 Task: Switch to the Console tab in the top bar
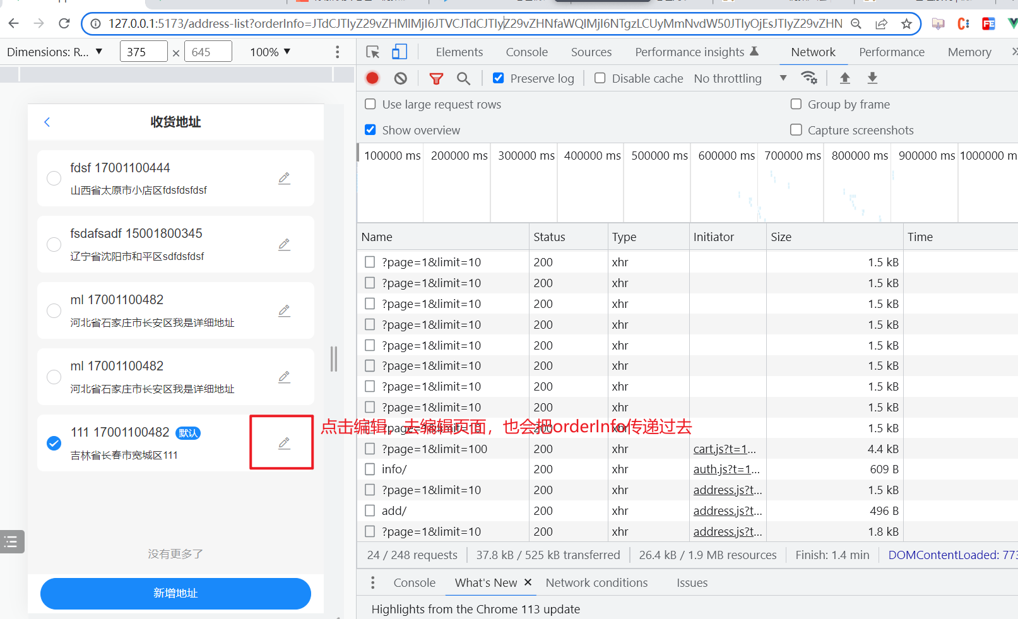tap(527, 52)
